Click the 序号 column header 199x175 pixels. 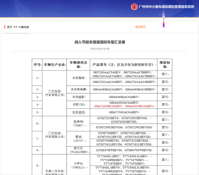tap(37, 65)
